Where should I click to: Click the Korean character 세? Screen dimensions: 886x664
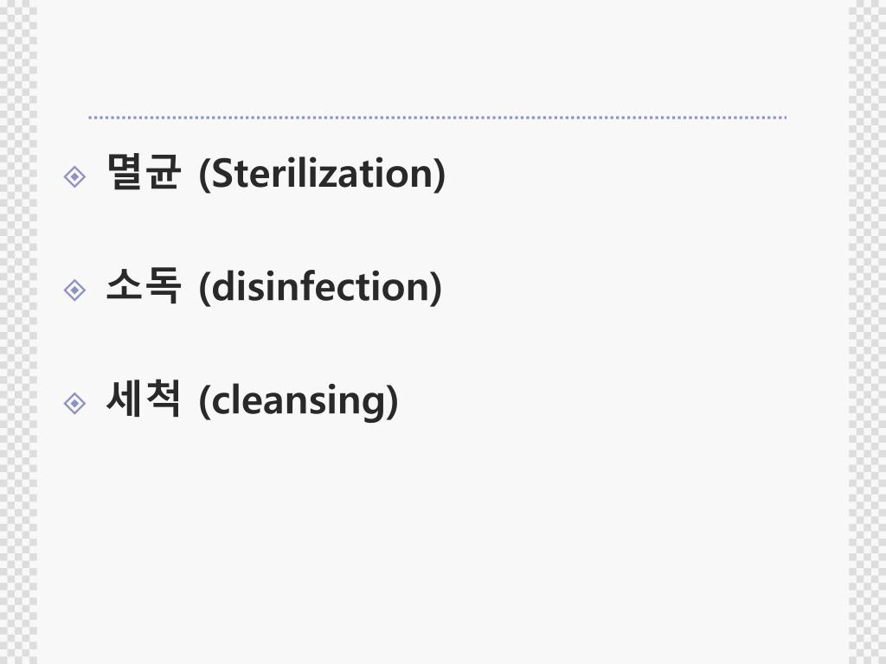[x=125, y=399]
